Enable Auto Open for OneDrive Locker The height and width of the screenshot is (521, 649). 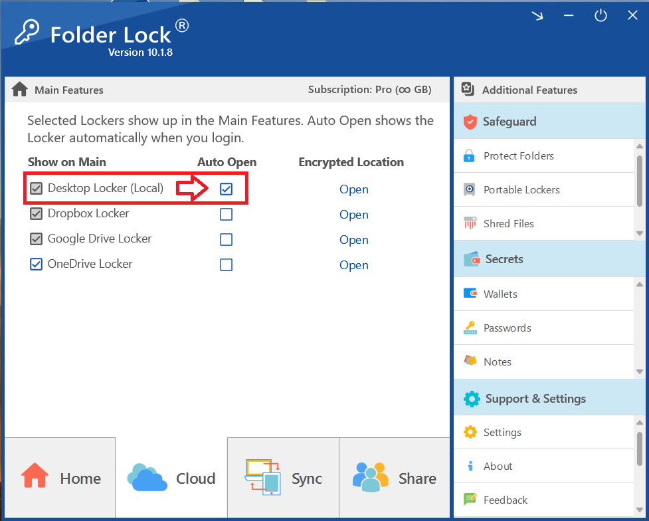pyautogui.click(x=227, y=264)
